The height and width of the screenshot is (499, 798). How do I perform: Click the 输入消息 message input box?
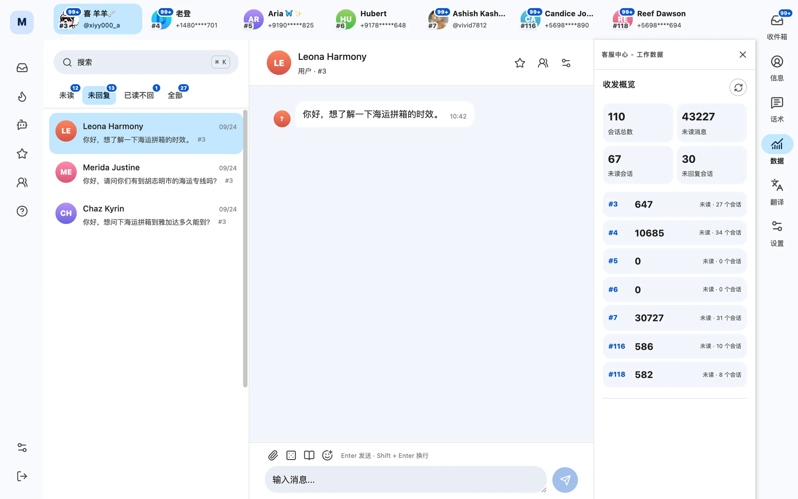[406, 479]
